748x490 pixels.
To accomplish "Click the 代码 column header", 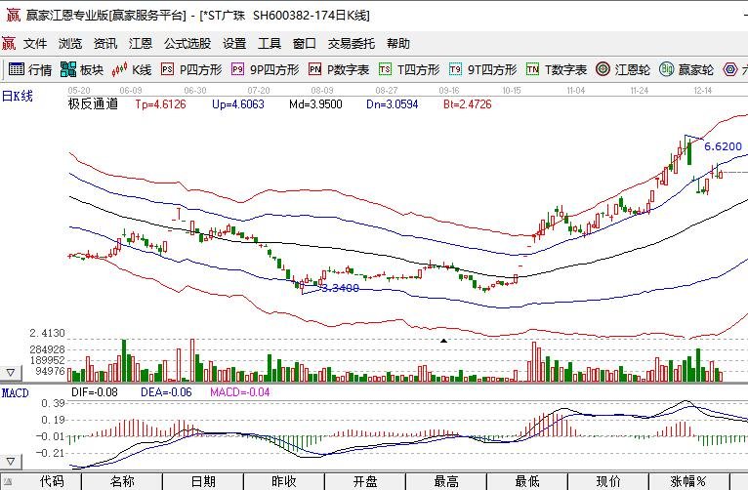I will (x=52, y=481).
